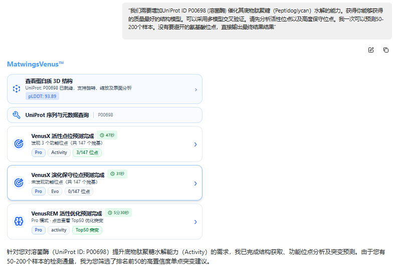The width and height of the screenshot is (405, 266).
Task: Click the 3/147 位点 tag
Action: (87, 152)
